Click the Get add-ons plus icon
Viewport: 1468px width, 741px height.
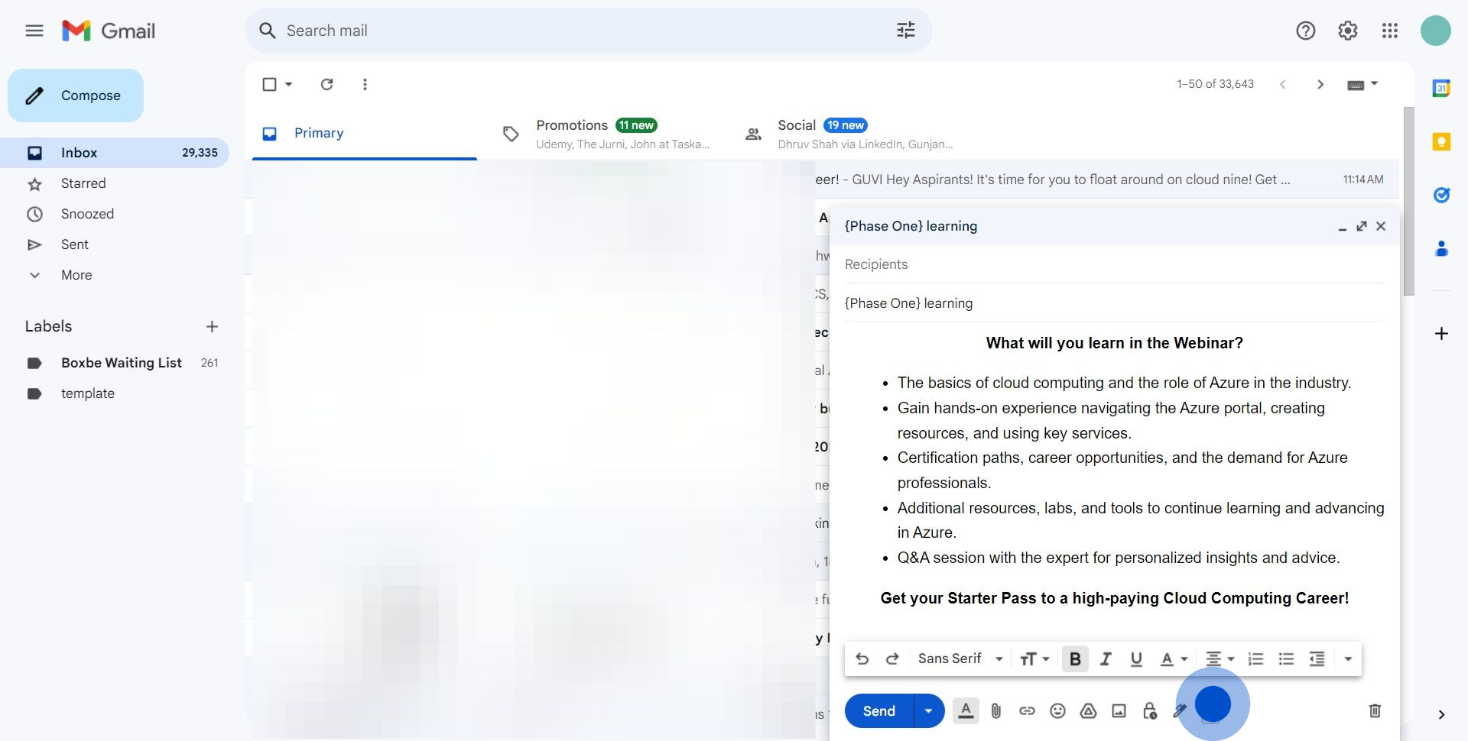[1440, 333]
